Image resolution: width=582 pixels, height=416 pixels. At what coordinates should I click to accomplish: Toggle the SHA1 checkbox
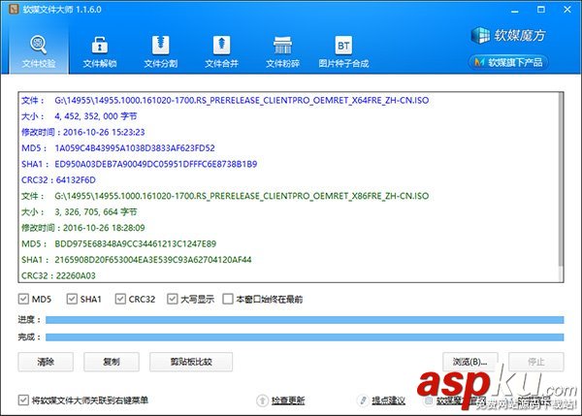[x=72, y=299]
